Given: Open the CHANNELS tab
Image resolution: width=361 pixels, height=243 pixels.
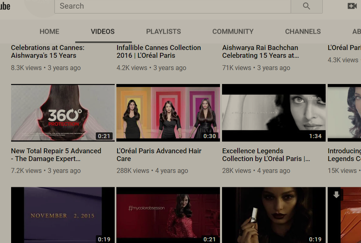Looking at the screenshot, I should coord(303,32).
